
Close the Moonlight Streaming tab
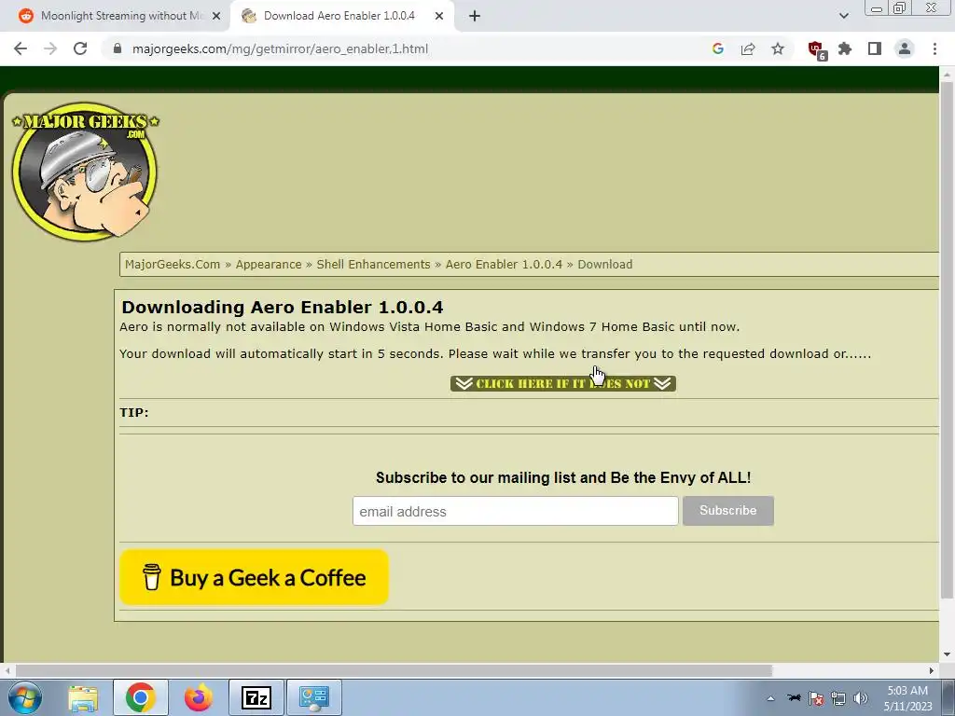coord(216,16)
